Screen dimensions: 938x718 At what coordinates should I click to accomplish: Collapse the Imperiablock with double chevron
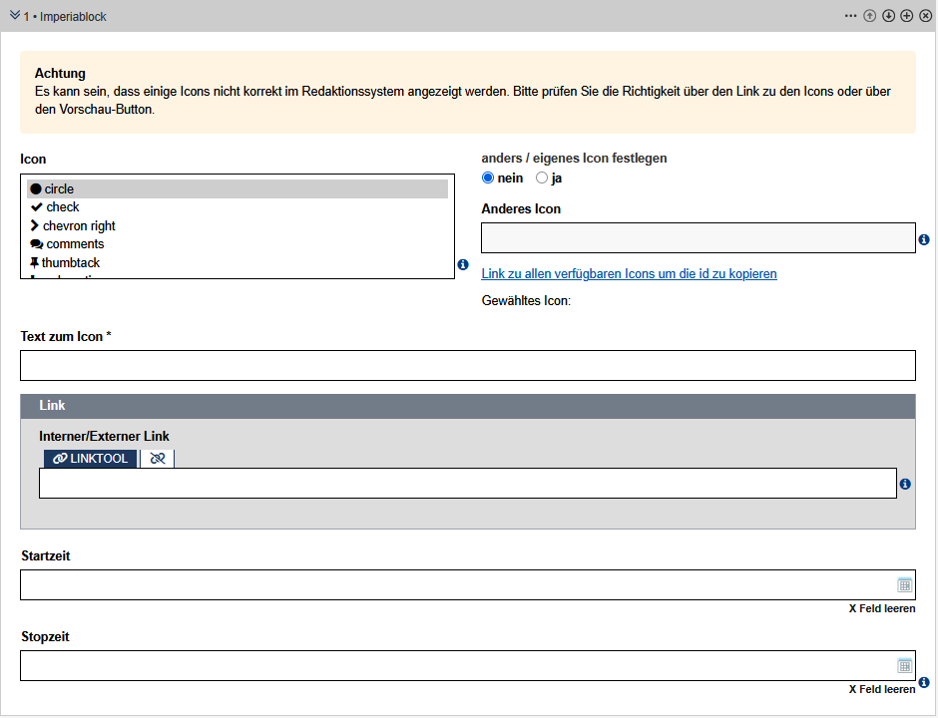[x=14, y=16]
